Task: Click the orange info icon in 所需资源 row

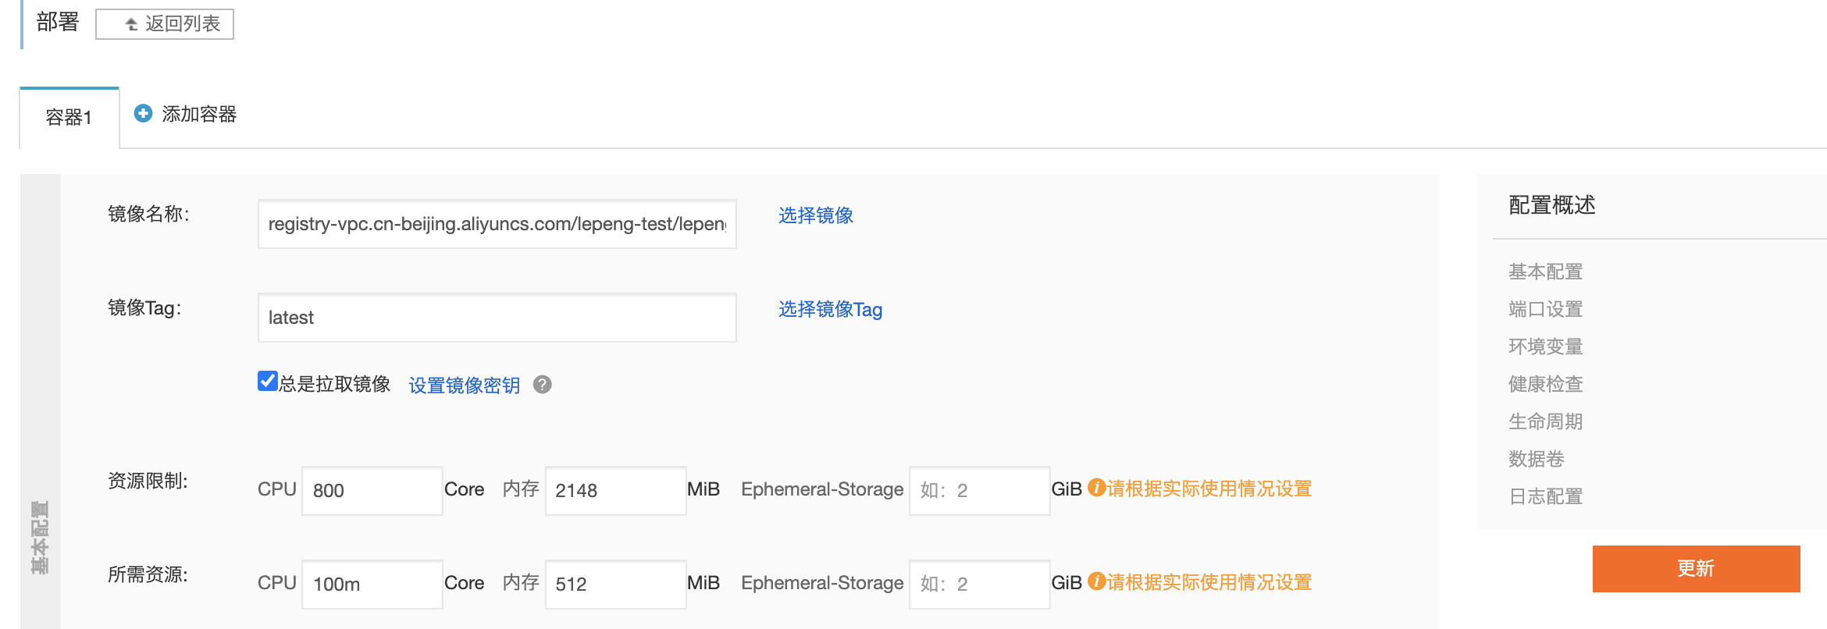Action: (1096, 582)
